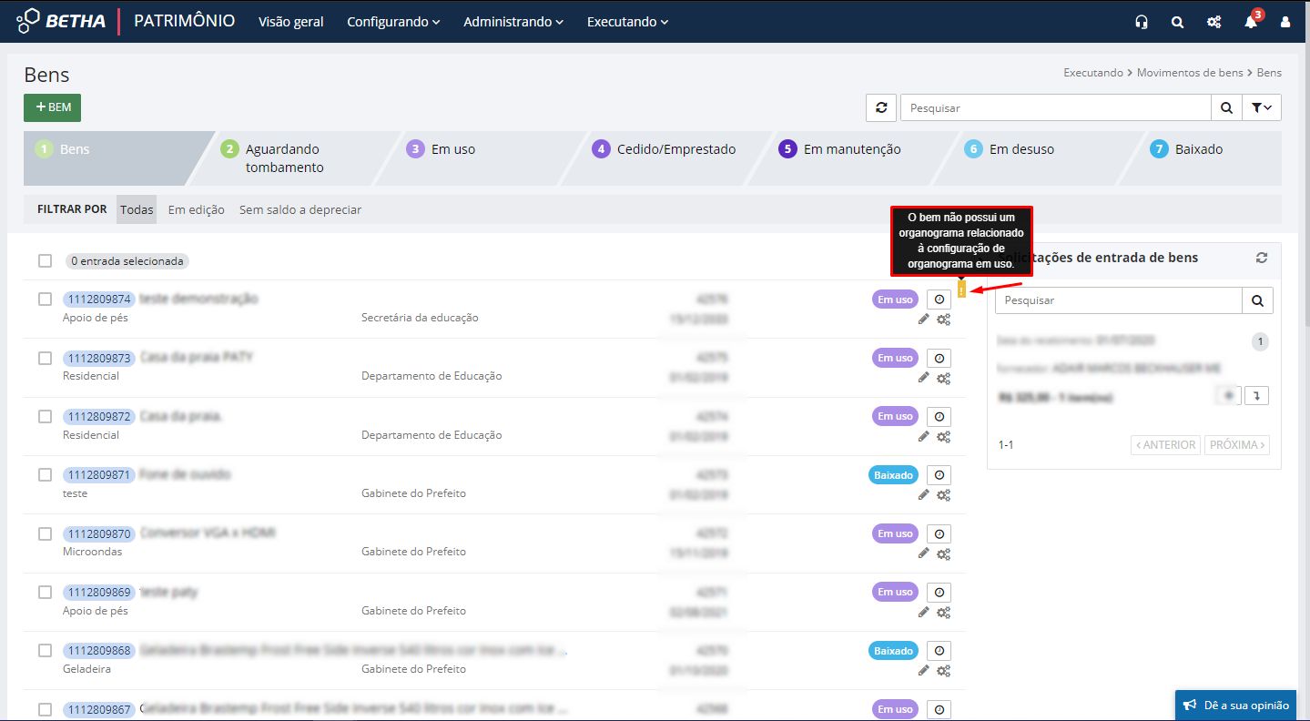
Task: Click the Betha logo
Action: 62,21
